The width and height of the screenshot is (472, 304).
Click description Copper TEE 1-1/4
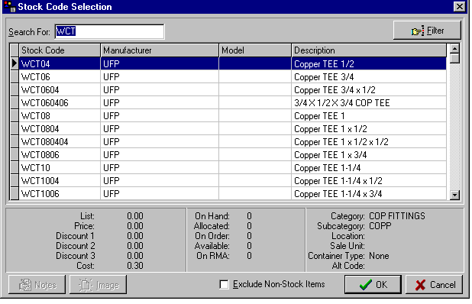[327, 167]
